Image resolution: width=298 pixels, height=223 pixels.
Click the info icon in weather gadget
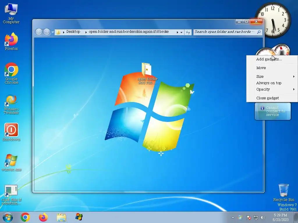262,108
